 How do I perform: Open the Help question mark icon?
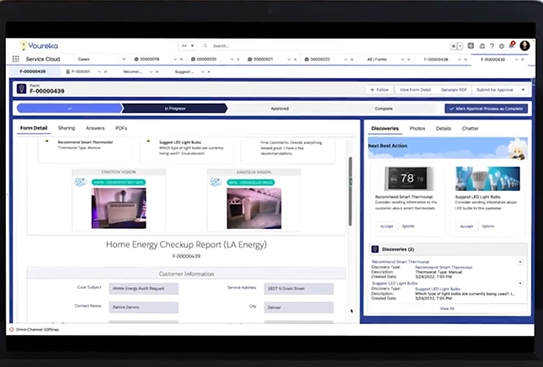click(492, 45)
